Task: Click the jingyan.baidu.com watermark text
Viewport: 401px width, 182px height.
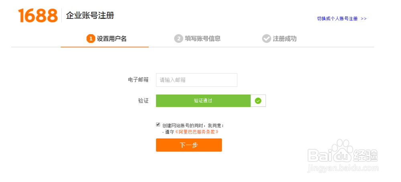Action: [x=343, y=168]
